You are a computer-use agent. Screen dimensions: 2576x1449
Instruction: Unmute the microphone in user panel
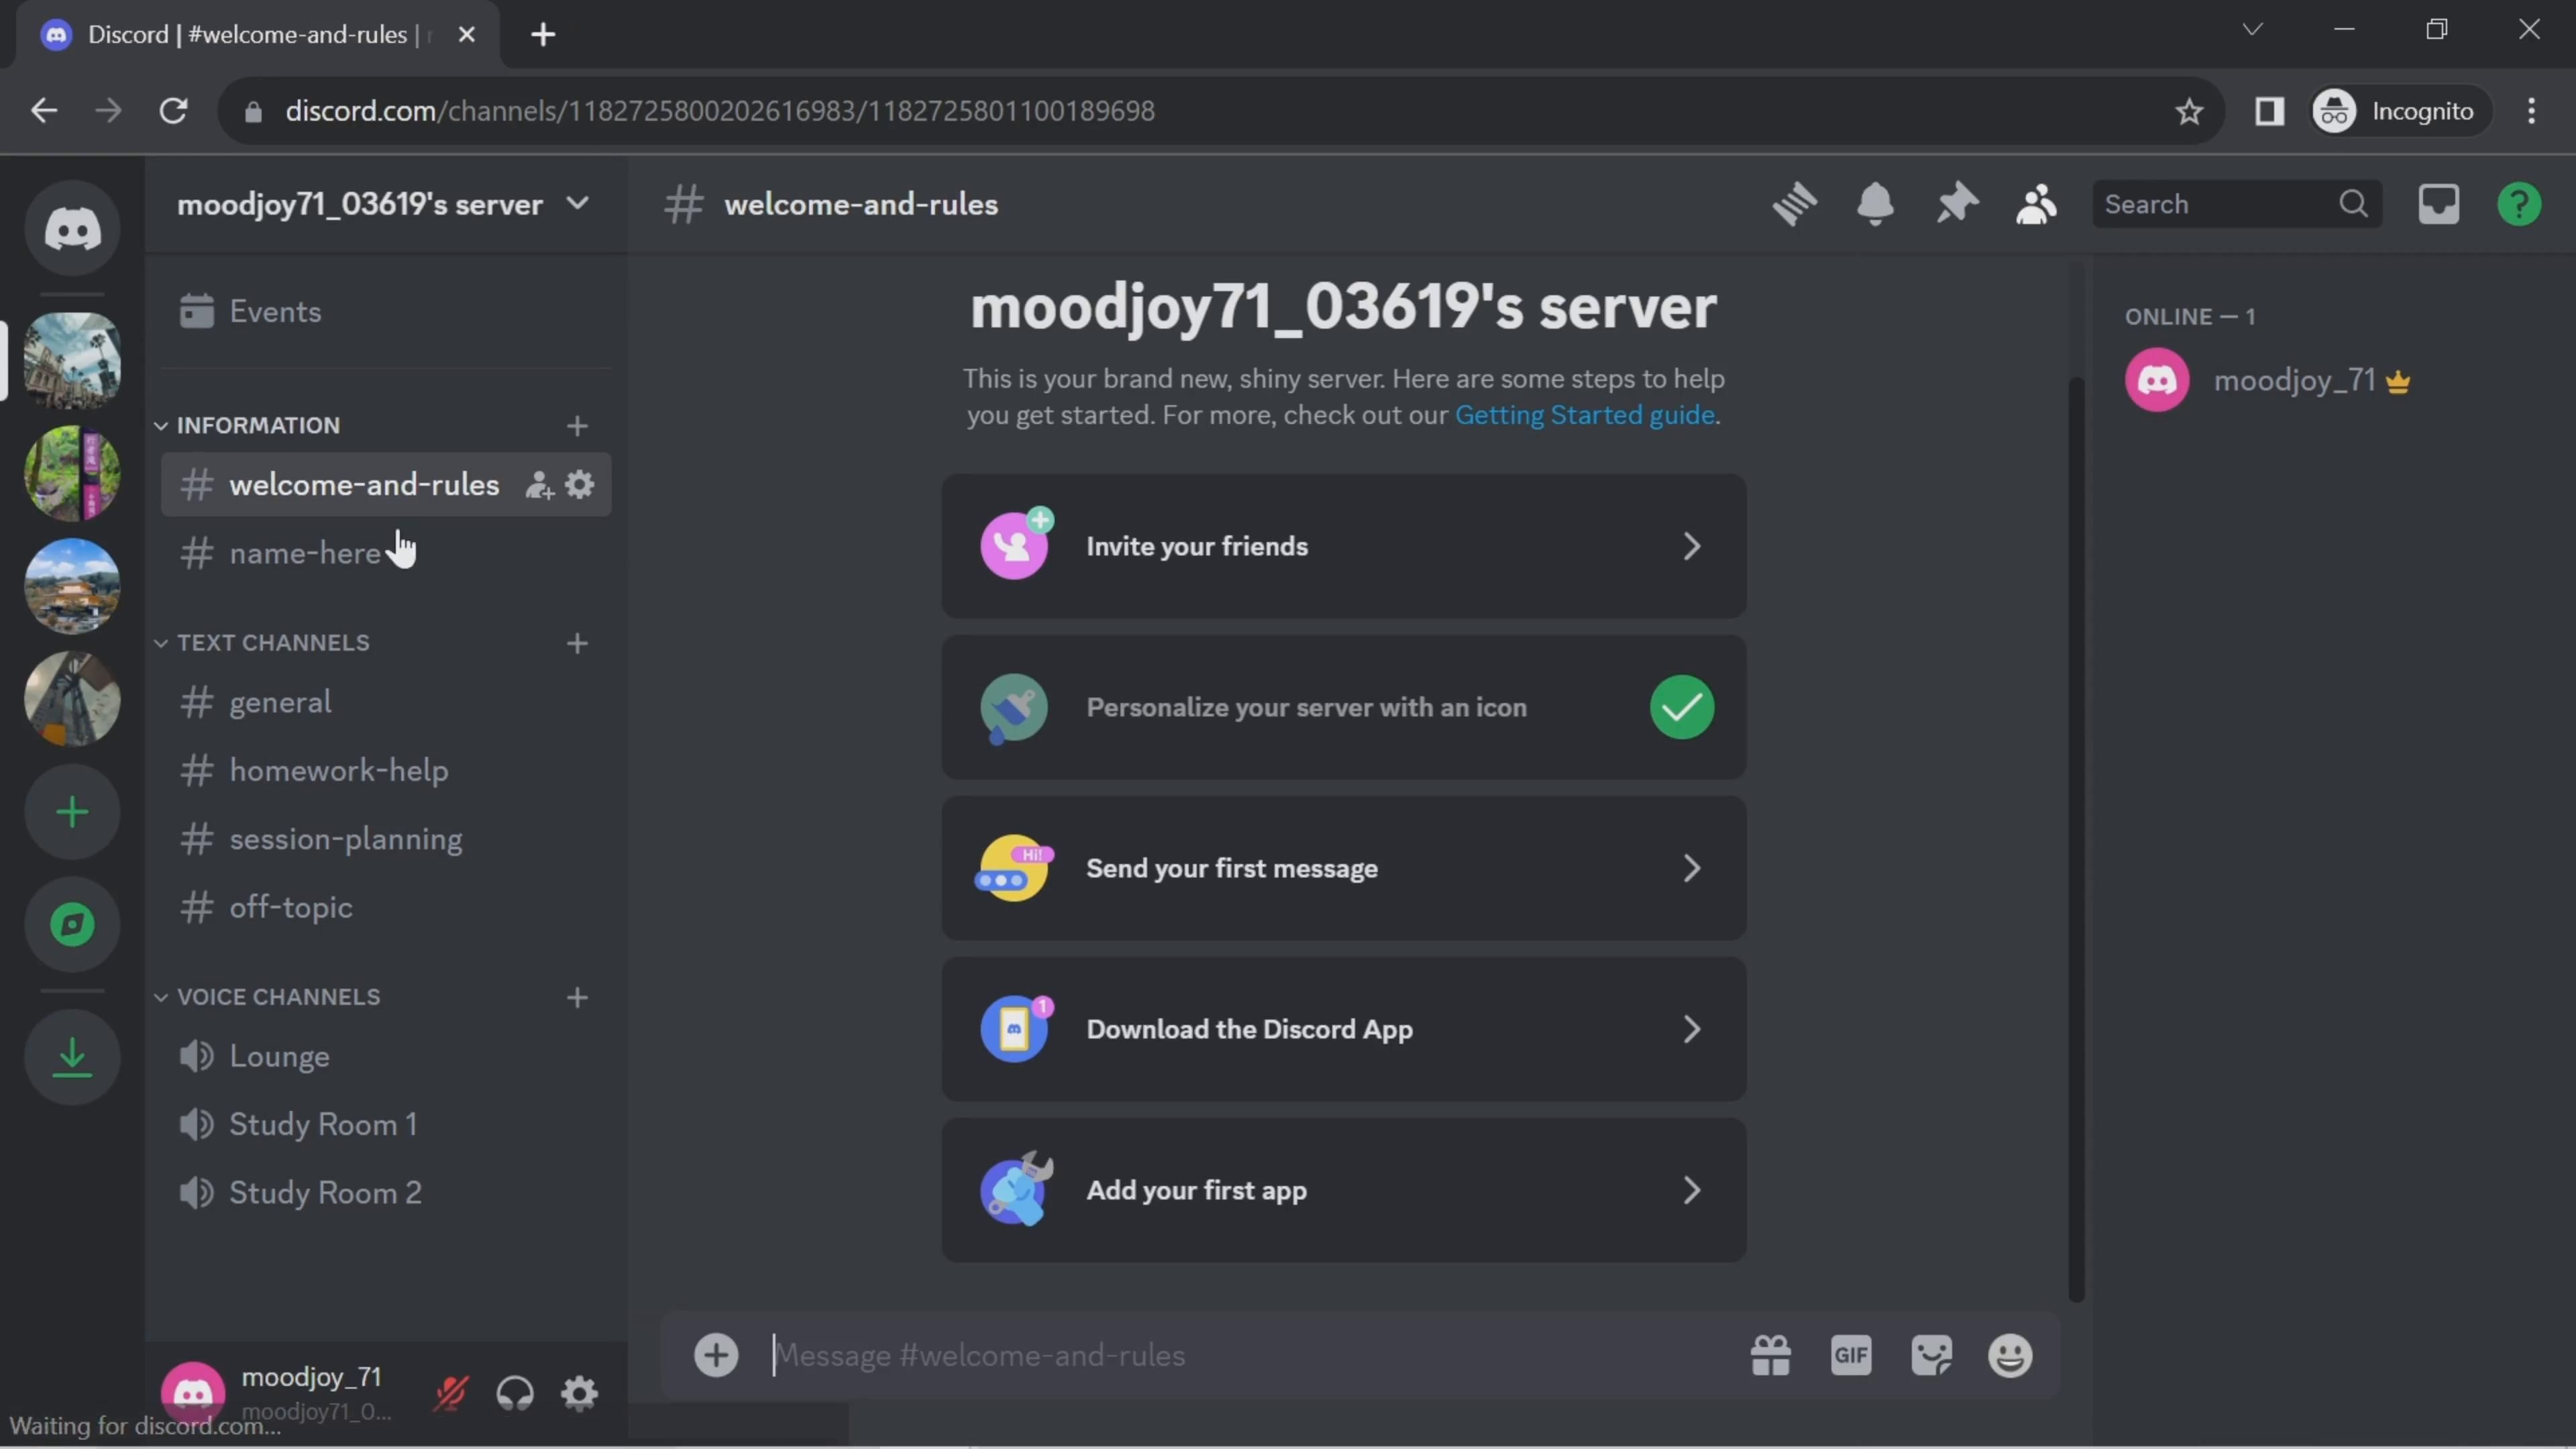click(451, 1393)
